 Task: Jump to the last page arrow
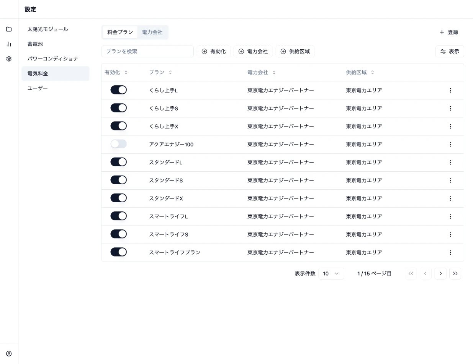click(x=455, y=273)
